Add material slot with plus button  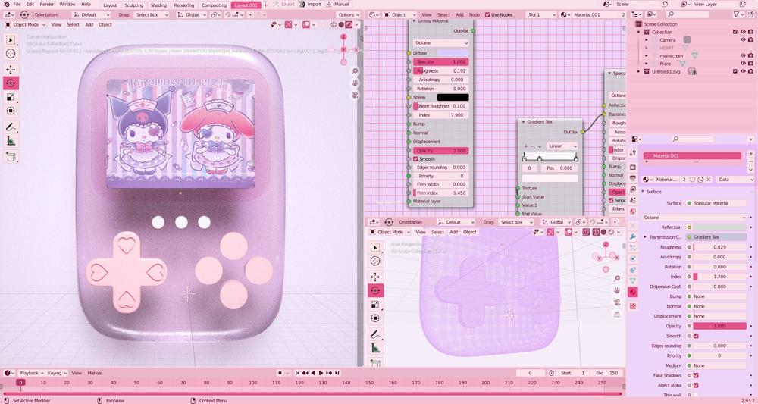pos(750,154)
